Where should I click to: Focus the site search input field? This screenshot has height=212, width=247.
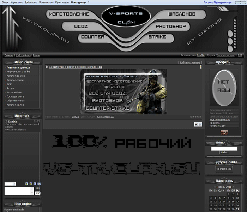pyautogui.click(x=224, y=149)
